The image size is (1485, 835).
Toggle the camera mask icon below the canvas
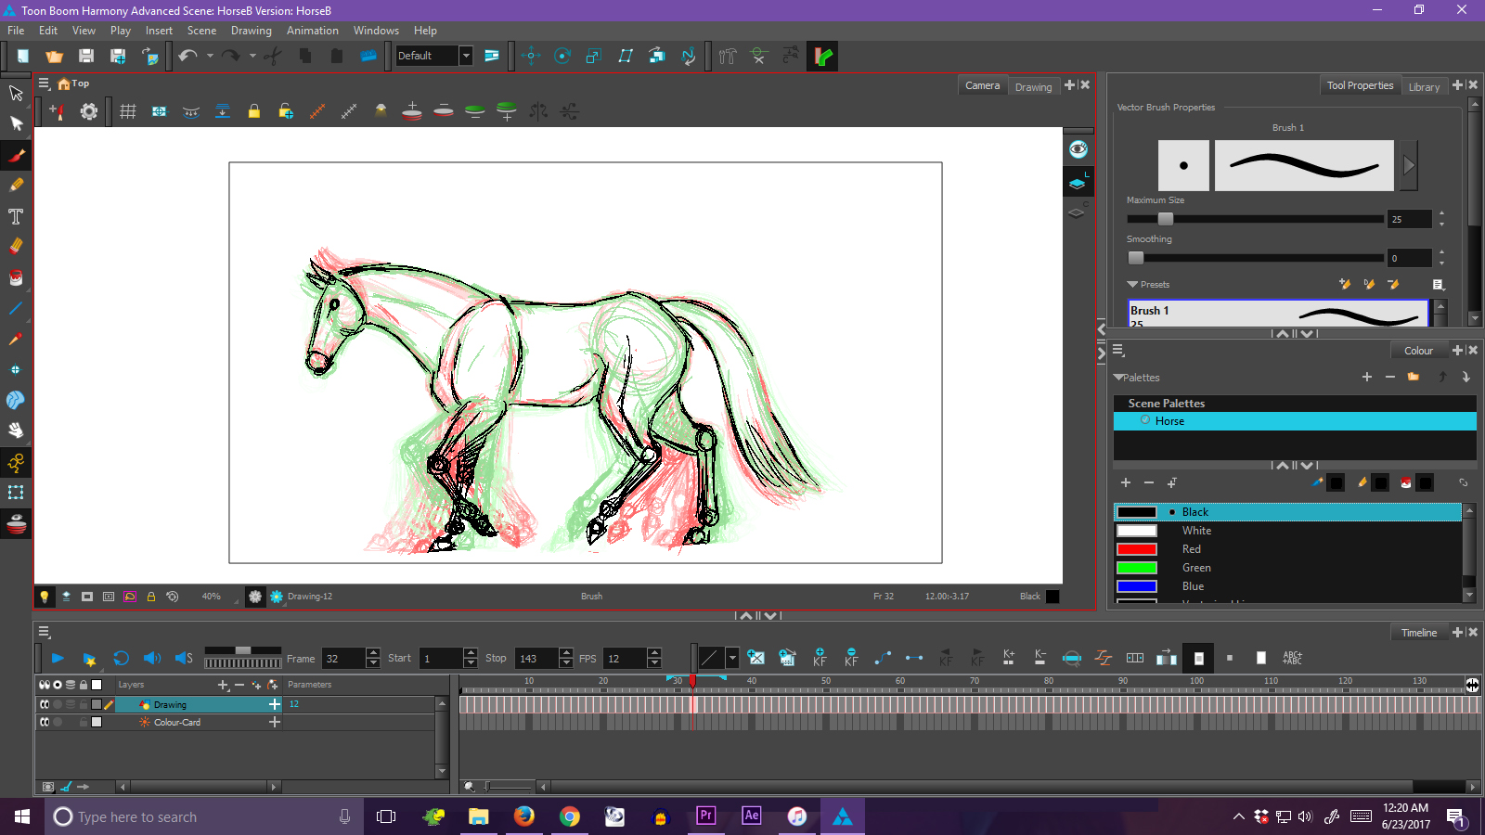[87, 597]
